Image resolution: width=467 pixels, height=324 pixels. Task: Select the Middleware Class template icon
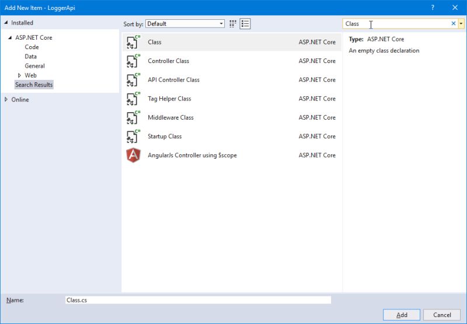(x=133, y=117)
